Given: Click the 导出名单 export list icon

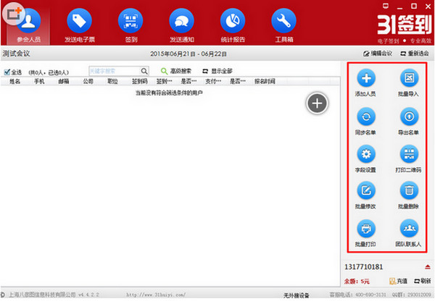Looking at the screenshot, I should pyautogui.click(x=409, y=117).
